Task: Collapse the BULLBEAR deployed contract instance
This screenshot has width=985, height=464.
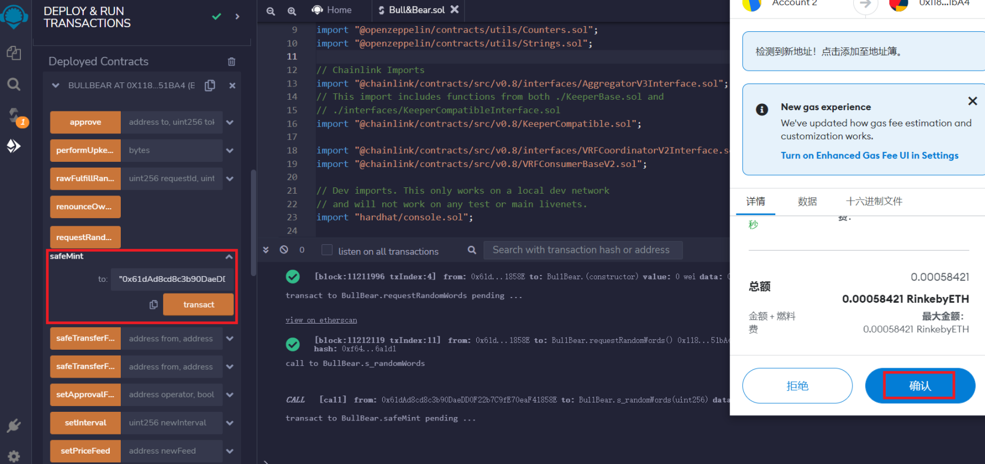Action: coord(56,85)
